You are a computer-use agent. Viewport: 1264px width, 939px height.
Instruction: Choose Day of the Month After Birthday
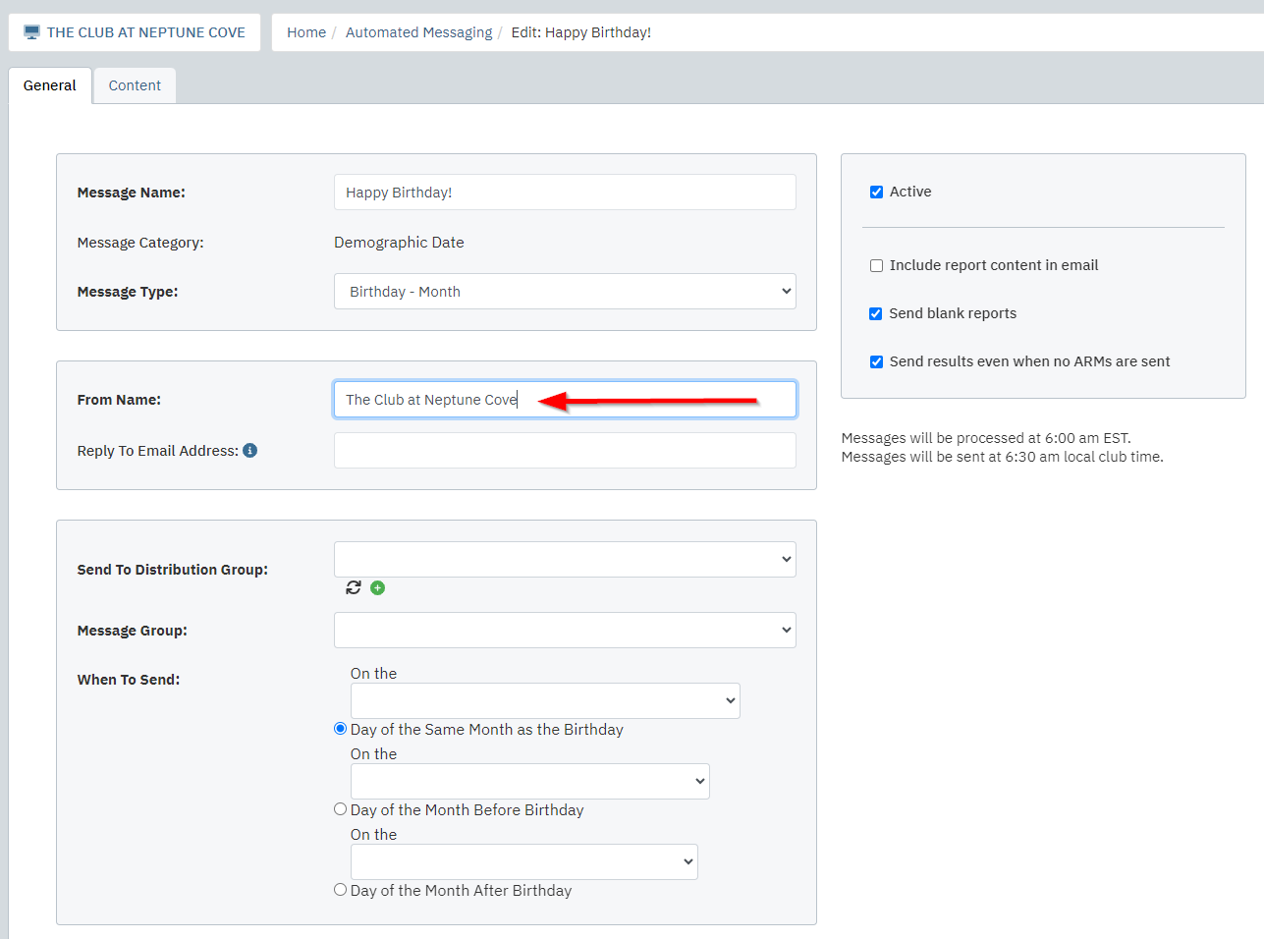point(341,890)
